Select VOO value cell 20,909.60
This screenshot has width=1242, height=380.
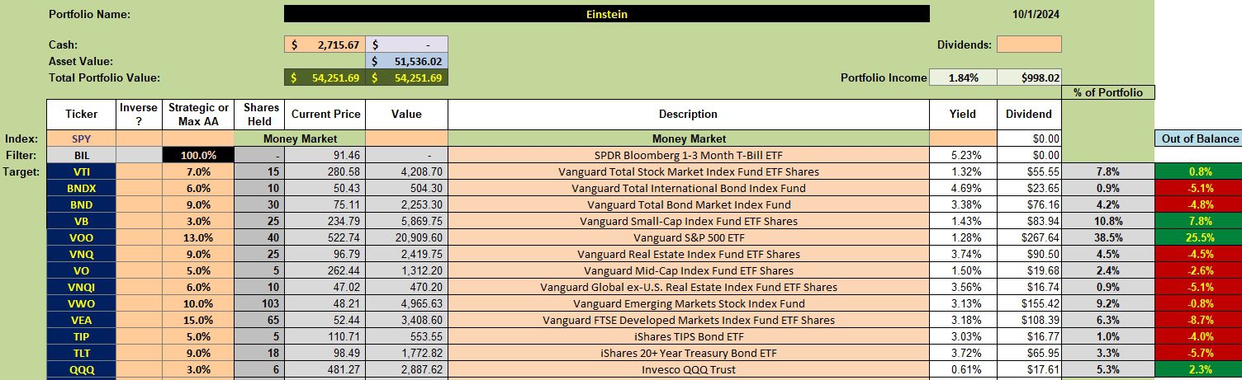(406, 237)
